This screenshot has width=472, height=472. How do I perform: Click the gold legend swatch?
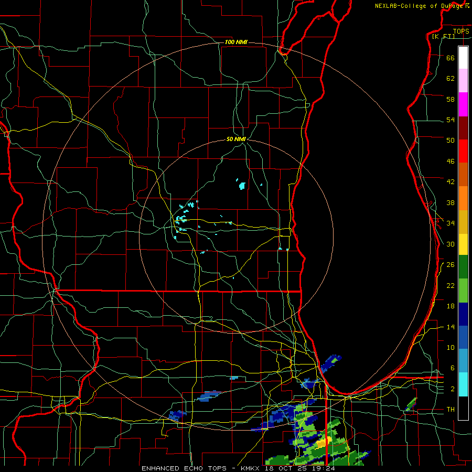[463, 222]
